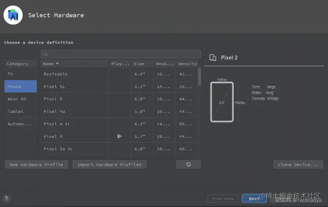Click the Play Store icon in Pixel 4 row
328x207 pixels.
tap(119, 136)
